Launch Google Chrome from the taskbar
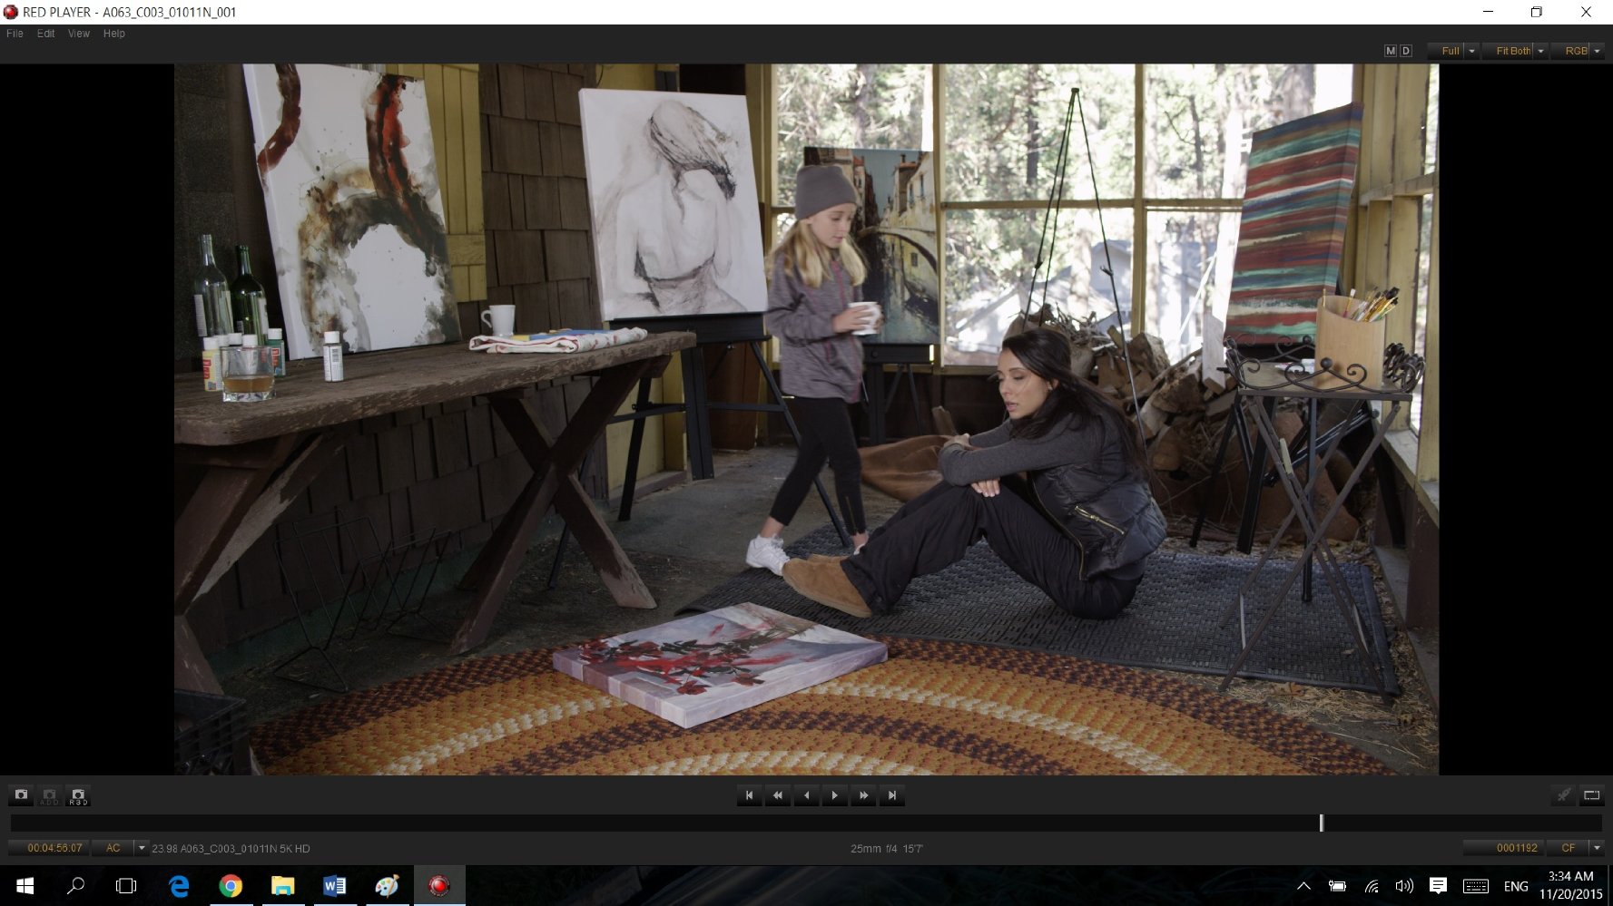The width and height of the screenshot is (1613, 906). (231, 886)
